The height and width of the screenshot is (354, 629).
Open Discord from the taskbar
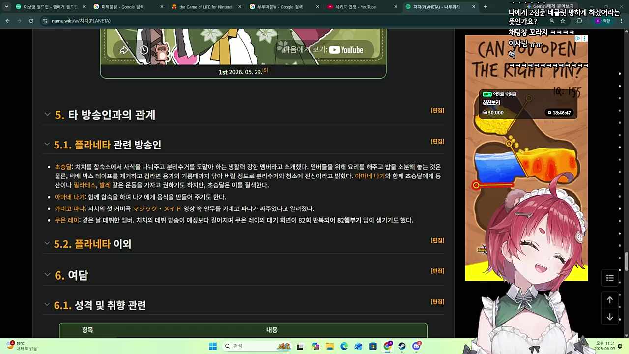pos(417,346)
